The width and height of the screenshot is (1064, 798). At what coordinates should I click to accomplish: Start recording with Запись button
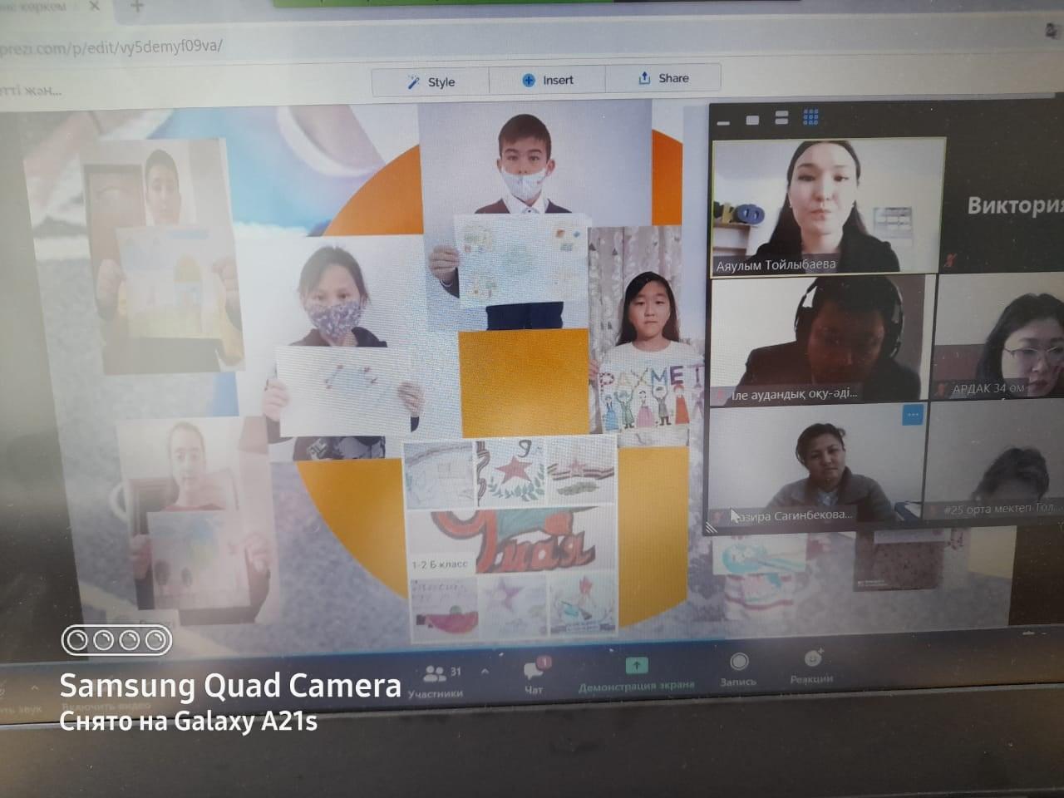pyautogui.click(x=738, y=669)
